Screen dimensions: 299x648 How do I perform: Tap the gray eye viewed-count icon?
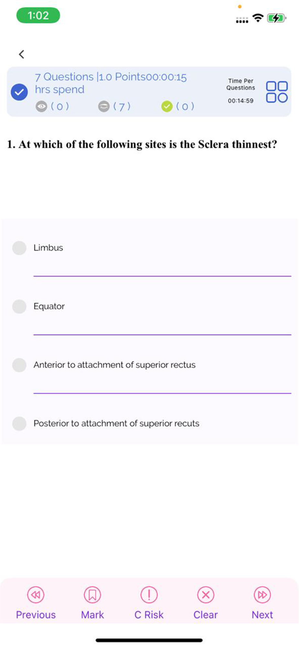[x=41, y=106]
